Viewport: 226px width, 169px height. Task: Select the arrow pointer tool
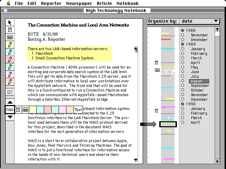[x=10, y=23]
